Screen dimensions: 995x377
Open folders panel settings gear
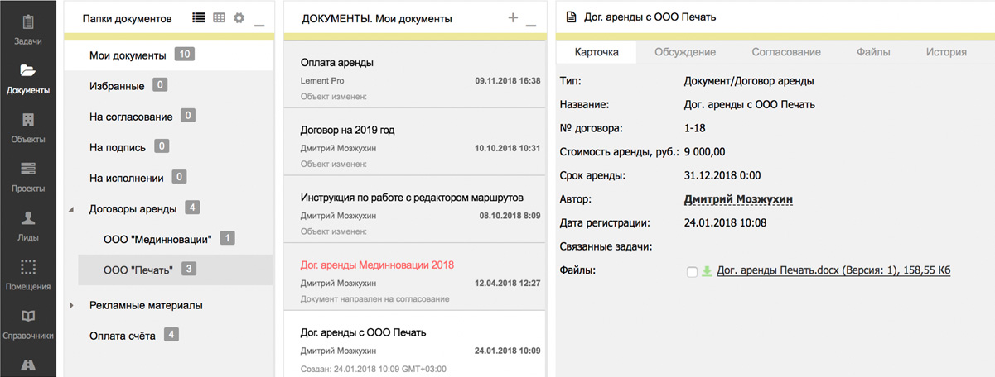click(x=239, y=17)
